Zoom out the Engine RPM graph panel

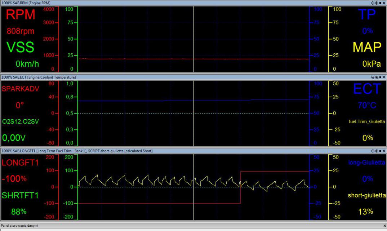pyautogui.click(x=373, y=3)
